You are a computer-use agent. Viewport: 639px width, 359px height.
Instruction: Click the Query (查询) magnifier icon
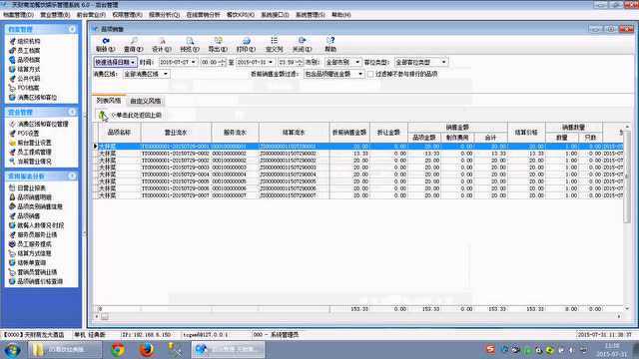(x=134, y=41)
